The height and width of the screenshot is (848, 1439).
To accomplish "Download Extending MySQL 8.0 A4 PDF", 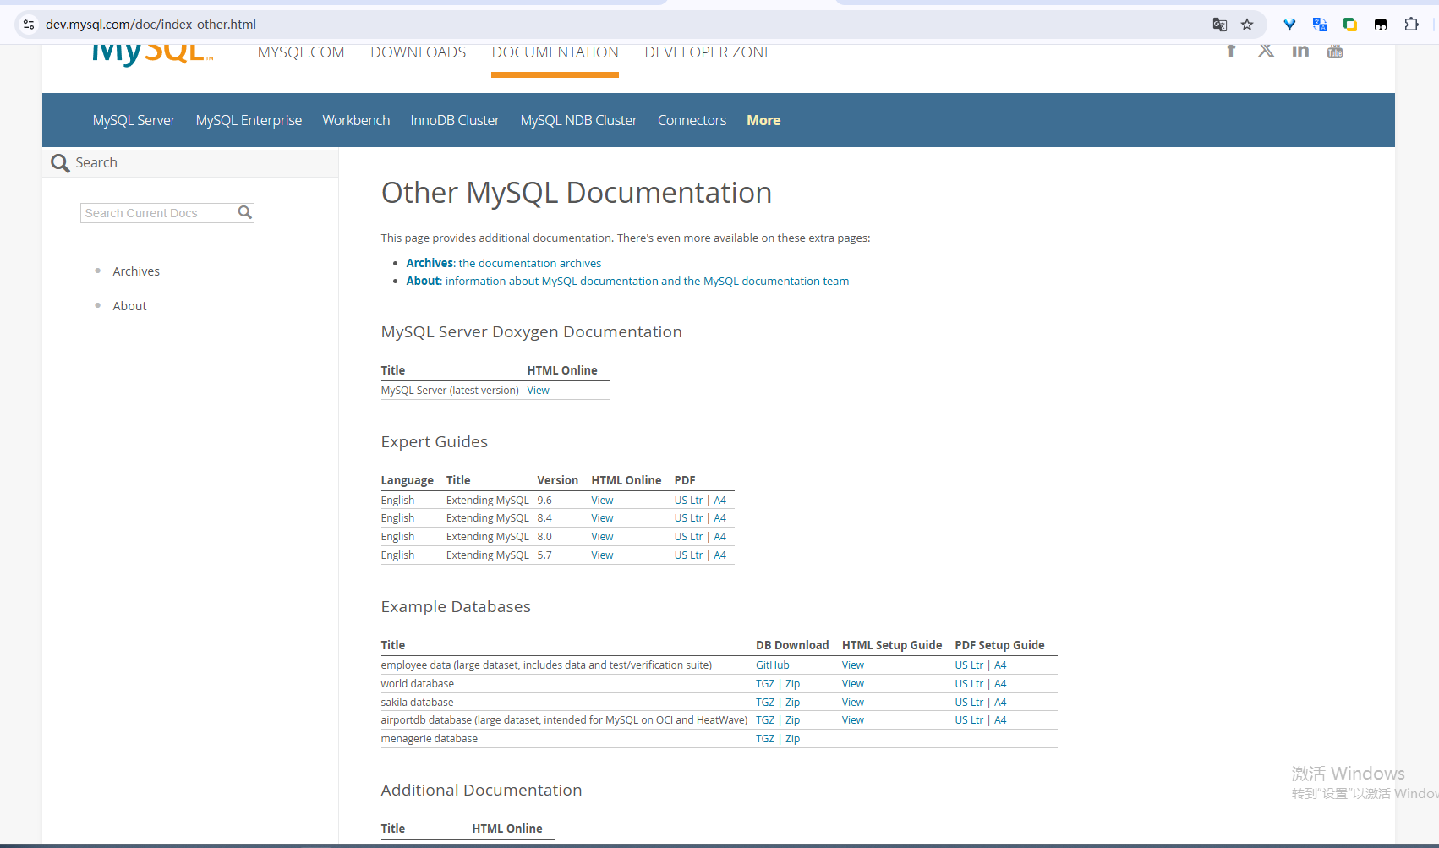I will click(719, 537).
